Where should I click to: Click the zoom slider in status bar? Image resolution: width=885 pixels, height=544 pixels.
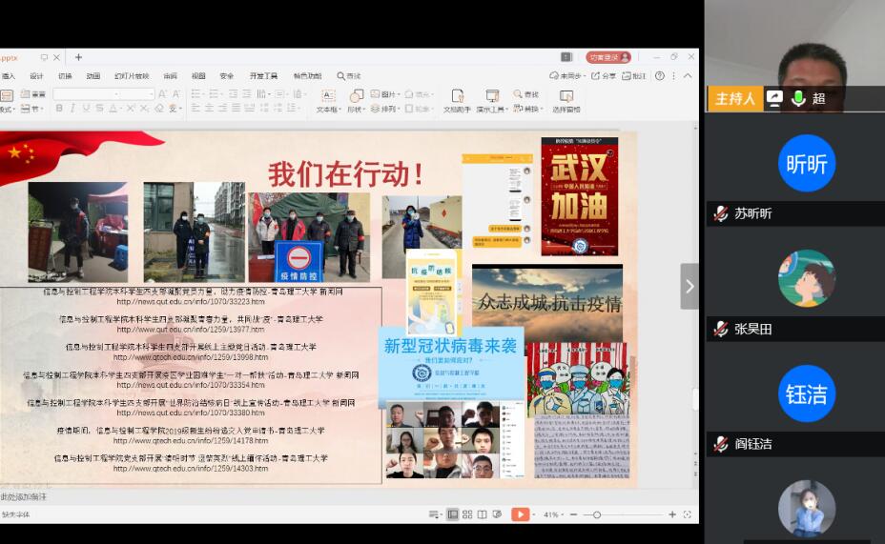pos(597,514)
